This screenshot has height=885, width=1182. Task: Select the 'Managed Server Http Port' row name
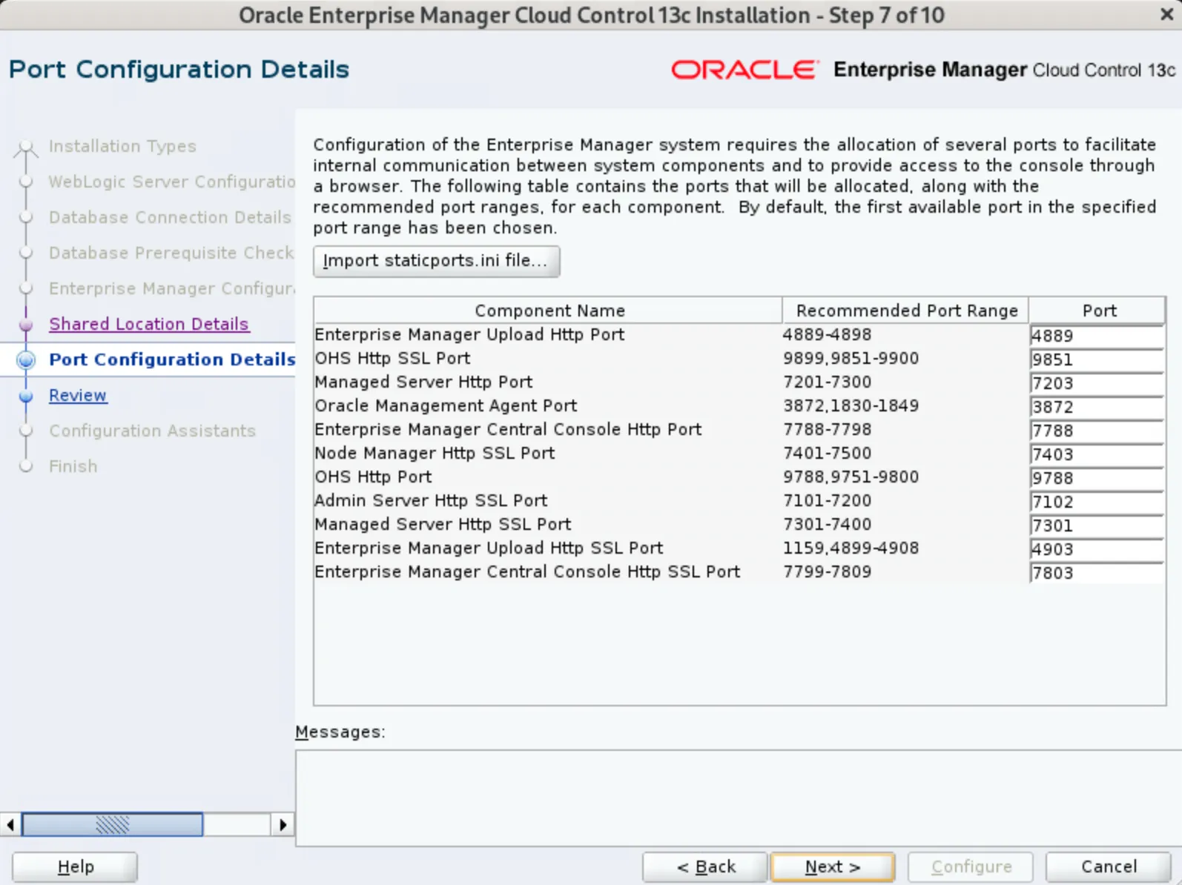(423, 382)
